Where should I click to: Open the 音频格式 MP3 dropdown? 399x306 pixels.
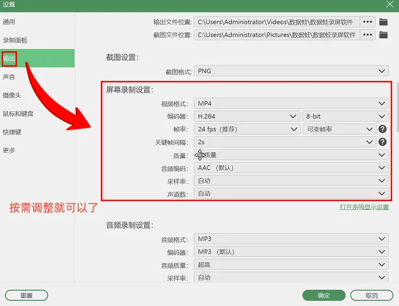[291, 239]
